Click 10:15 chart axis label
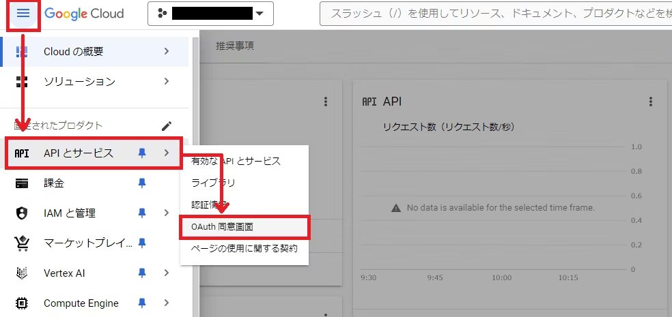 click(x=568, y=277)
